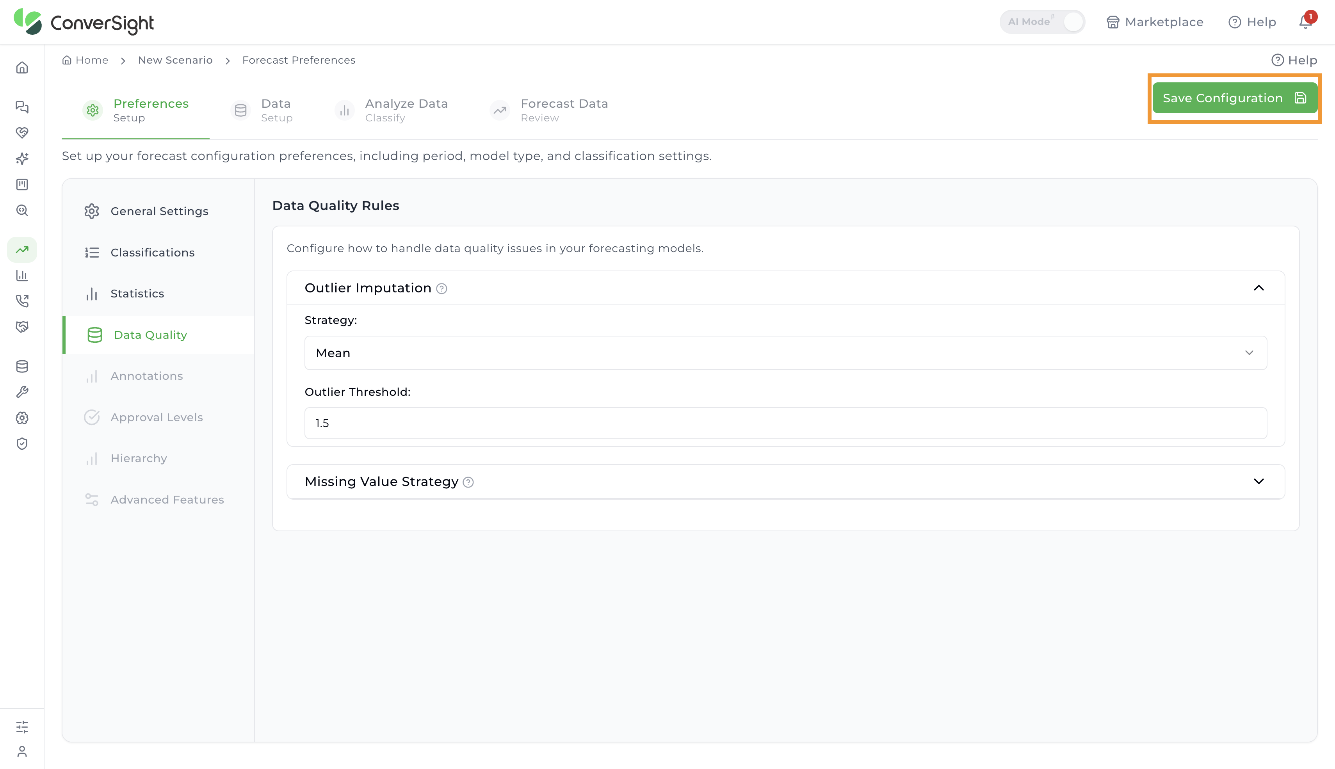
Task: Click the Home breadcrumb link
Action: 85,60
